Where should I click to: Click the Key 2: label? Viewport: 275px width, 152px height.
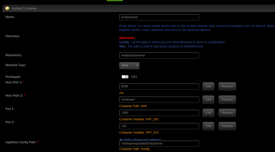10,122
